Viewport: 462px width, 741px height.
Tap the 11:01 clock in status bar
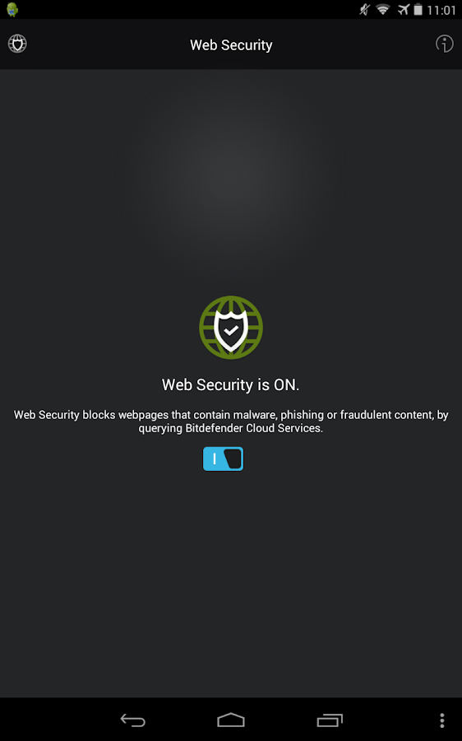coord(441,10)
